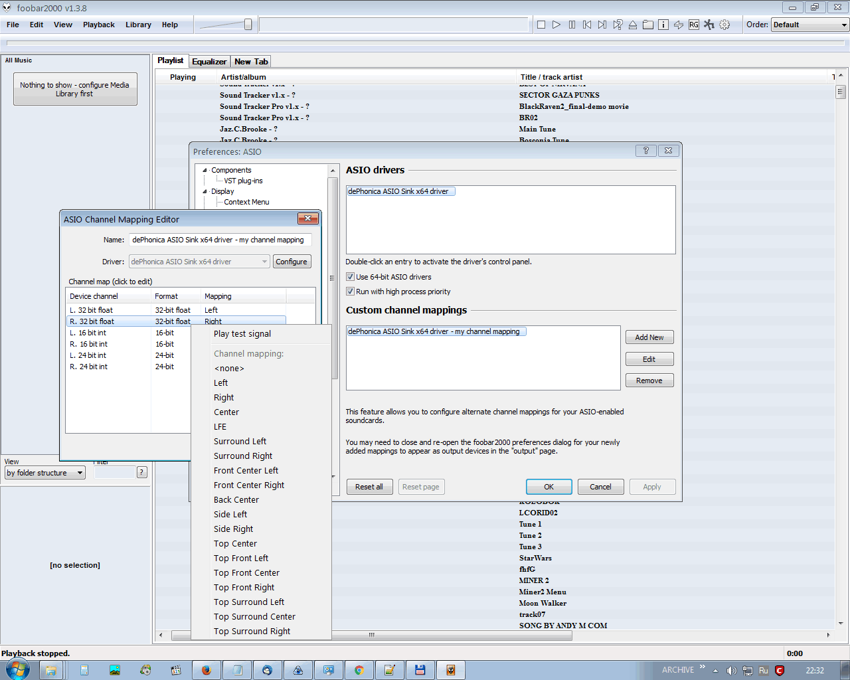Select the 'R. 16 bit int' channel row
The image size is (850, 680).
(129, 344)
